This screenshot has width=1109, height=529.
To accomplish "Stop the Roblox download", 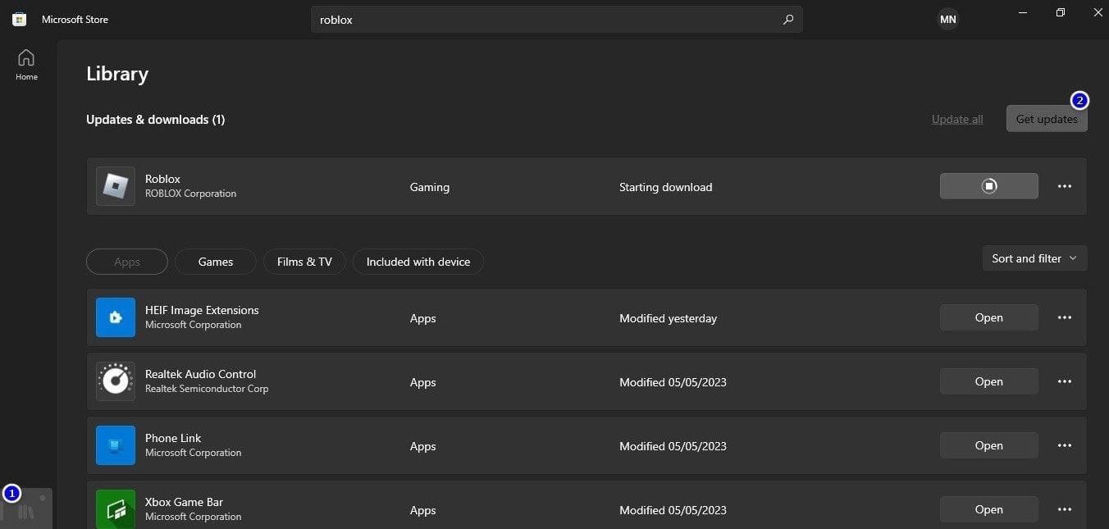I will tap(988, 186).
